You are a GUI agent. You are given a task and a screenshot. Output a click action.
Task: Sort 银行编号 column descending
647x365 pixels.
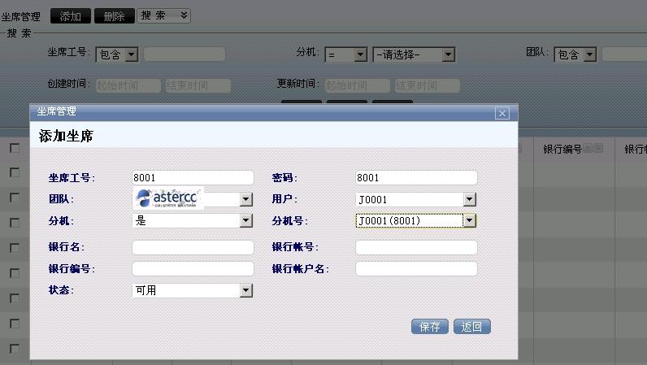[x=598, y=149]
